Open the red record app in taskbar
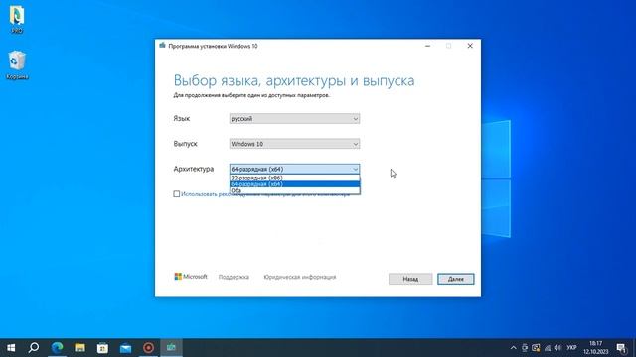Viewport: 636px width, 357px height. click(148, 348)
